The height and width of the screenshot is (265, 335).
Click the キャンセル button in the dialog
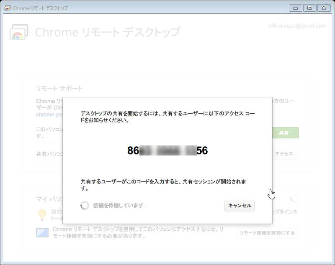point(240,206)
